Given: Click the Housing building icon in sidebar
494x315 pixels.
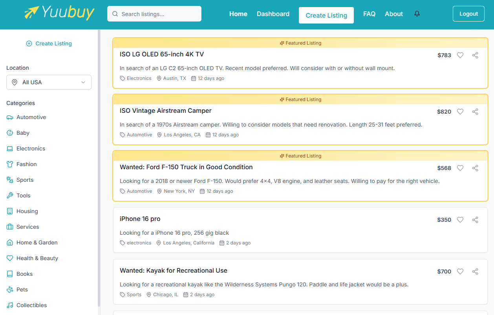Looking at the screenshot, I should pos(10,211).
